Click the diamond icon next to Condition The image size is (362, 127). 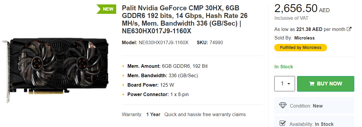pos(283,105)
